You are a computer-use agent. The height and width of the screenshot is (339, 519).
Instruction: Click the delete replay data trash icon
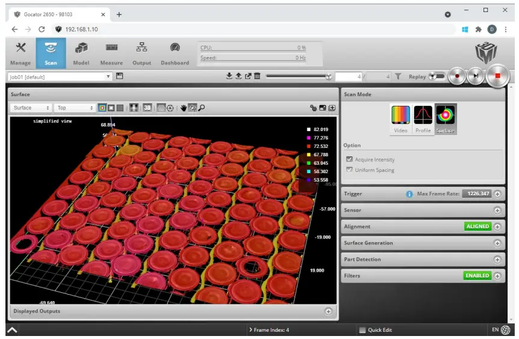pos(257,76)
